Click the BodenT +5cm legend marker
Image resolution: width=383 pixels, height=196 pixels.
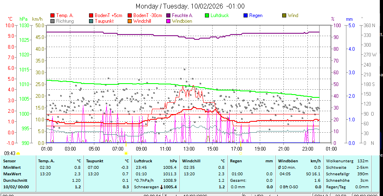91,15
